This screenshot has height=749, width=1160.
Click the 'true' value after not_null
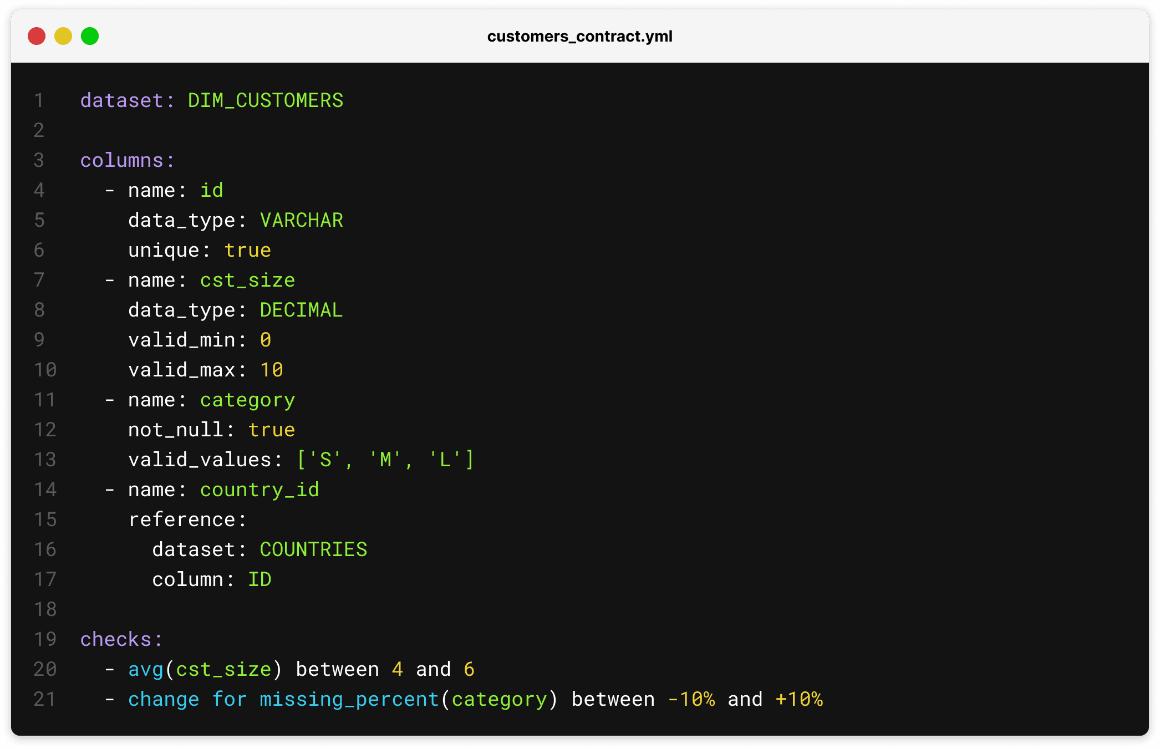272,430
